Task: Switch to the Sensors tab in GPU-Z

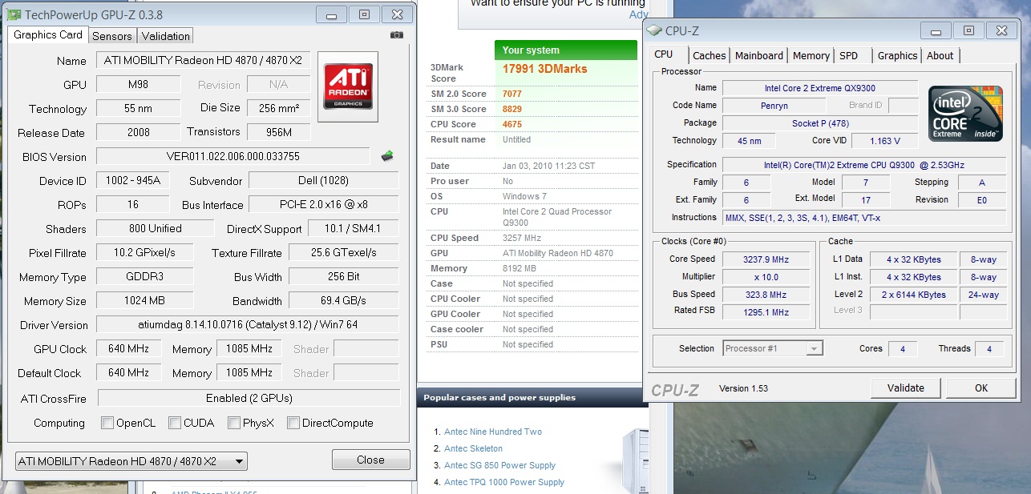Action: pyautogui.click(x=112, y=36)
